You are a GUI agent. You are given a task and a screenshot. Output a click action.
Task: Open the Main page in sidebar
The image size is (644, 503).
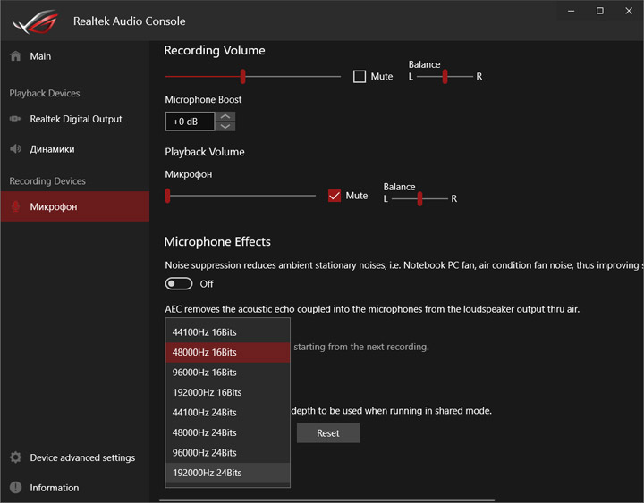[x=40, y=56]
